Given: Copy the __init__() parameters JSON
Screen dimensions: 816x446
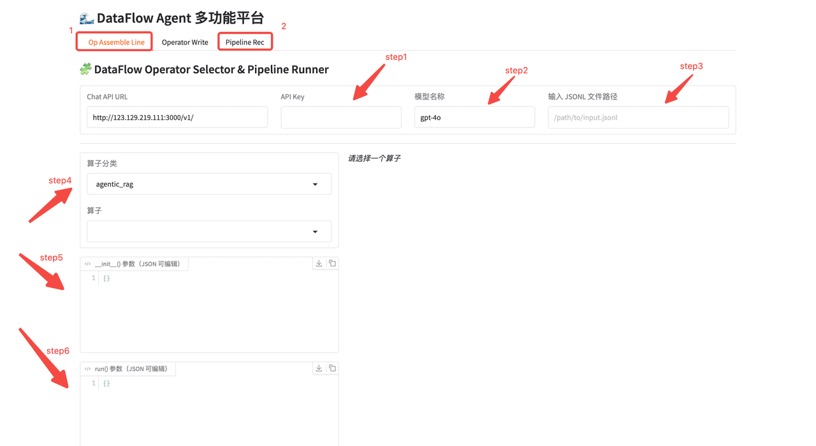Looking at the screenshot, I should (x=332, y=263).
